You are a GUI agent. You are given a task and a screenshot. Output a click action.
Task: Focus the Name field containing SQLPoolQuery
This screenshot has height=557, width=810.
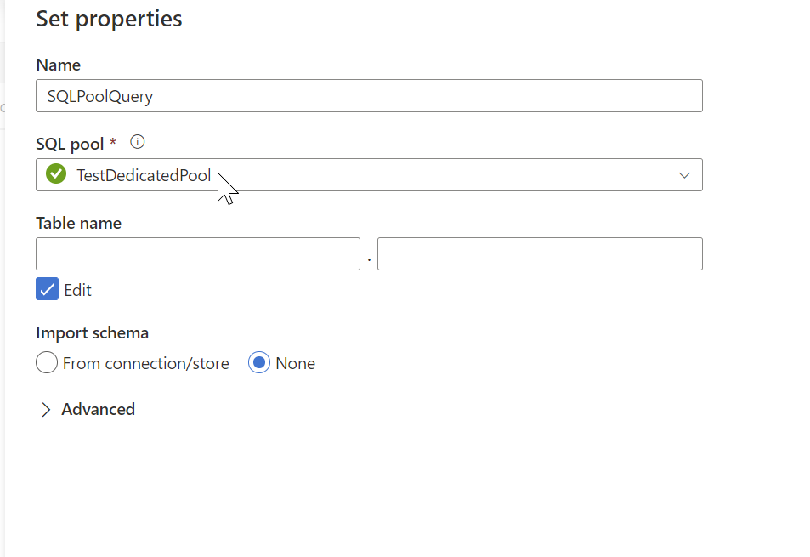coord(369,95)
